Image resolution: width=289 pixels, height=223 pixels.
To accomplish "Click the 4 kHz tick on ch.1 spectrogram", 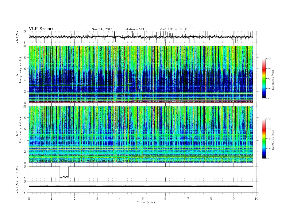I will pyautogui.click(x=26, y=80).
